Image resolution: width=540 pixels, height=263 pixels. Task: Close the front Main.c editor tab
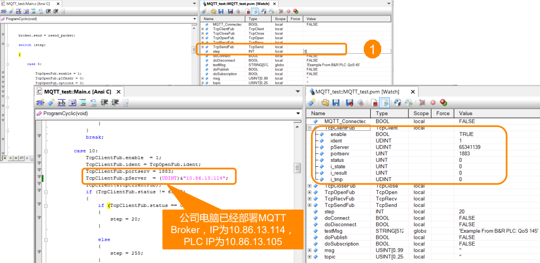118,92
